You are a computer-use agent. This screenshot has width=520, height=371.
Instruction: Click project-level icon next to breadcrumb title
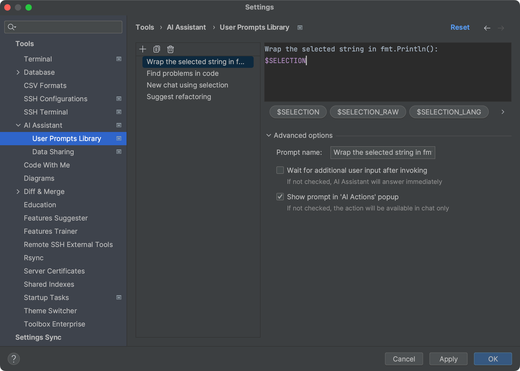pyautogui.click(x=300, y=28)
